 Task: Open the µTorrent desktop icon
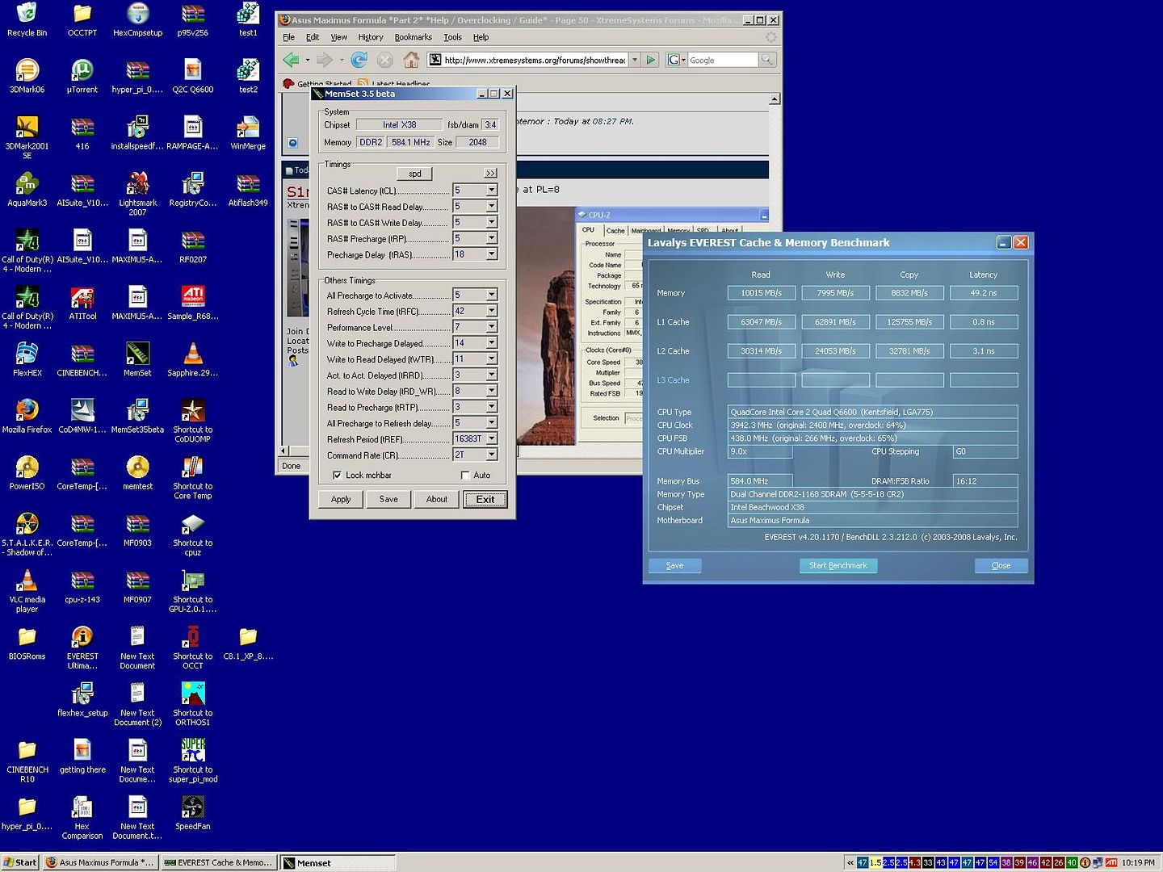pos(82,77)
